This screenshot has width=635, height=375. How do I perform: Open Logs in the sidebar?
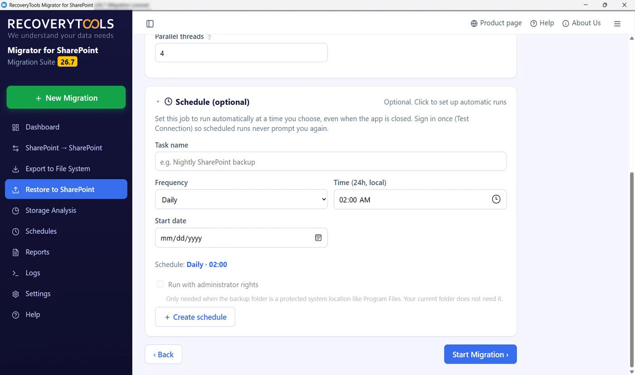click(x=66, y=273)
